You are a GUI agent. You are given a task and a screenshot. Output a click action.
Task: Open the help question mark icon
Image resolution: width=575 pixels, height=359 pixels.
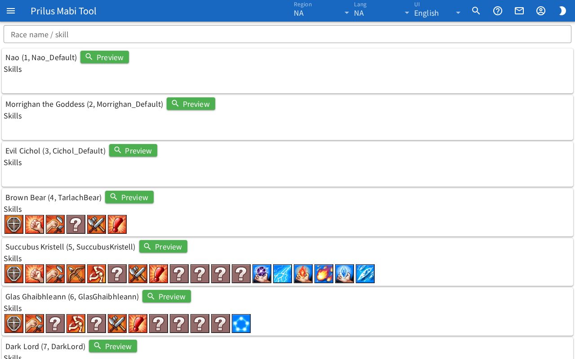498,11
